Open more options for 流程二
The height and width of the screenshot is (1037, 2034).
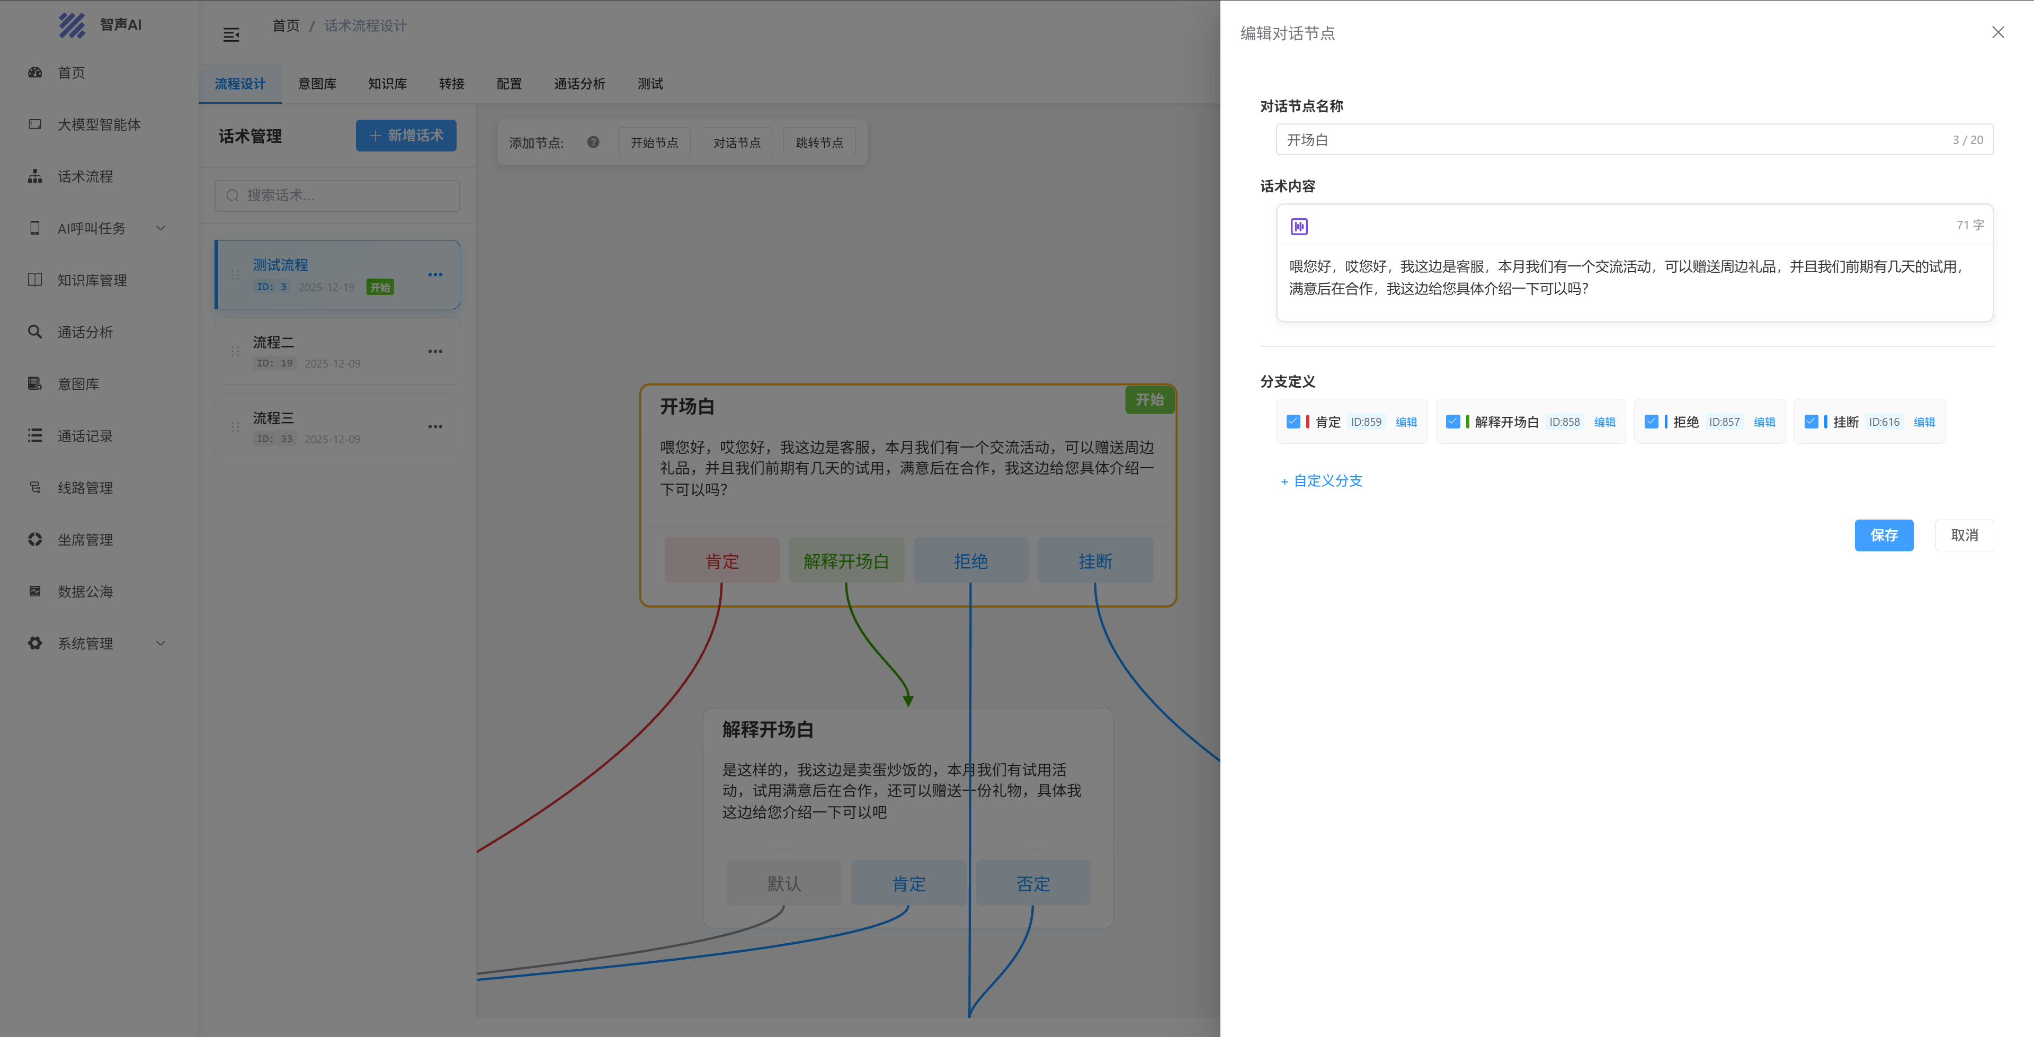tap(435, 352)
